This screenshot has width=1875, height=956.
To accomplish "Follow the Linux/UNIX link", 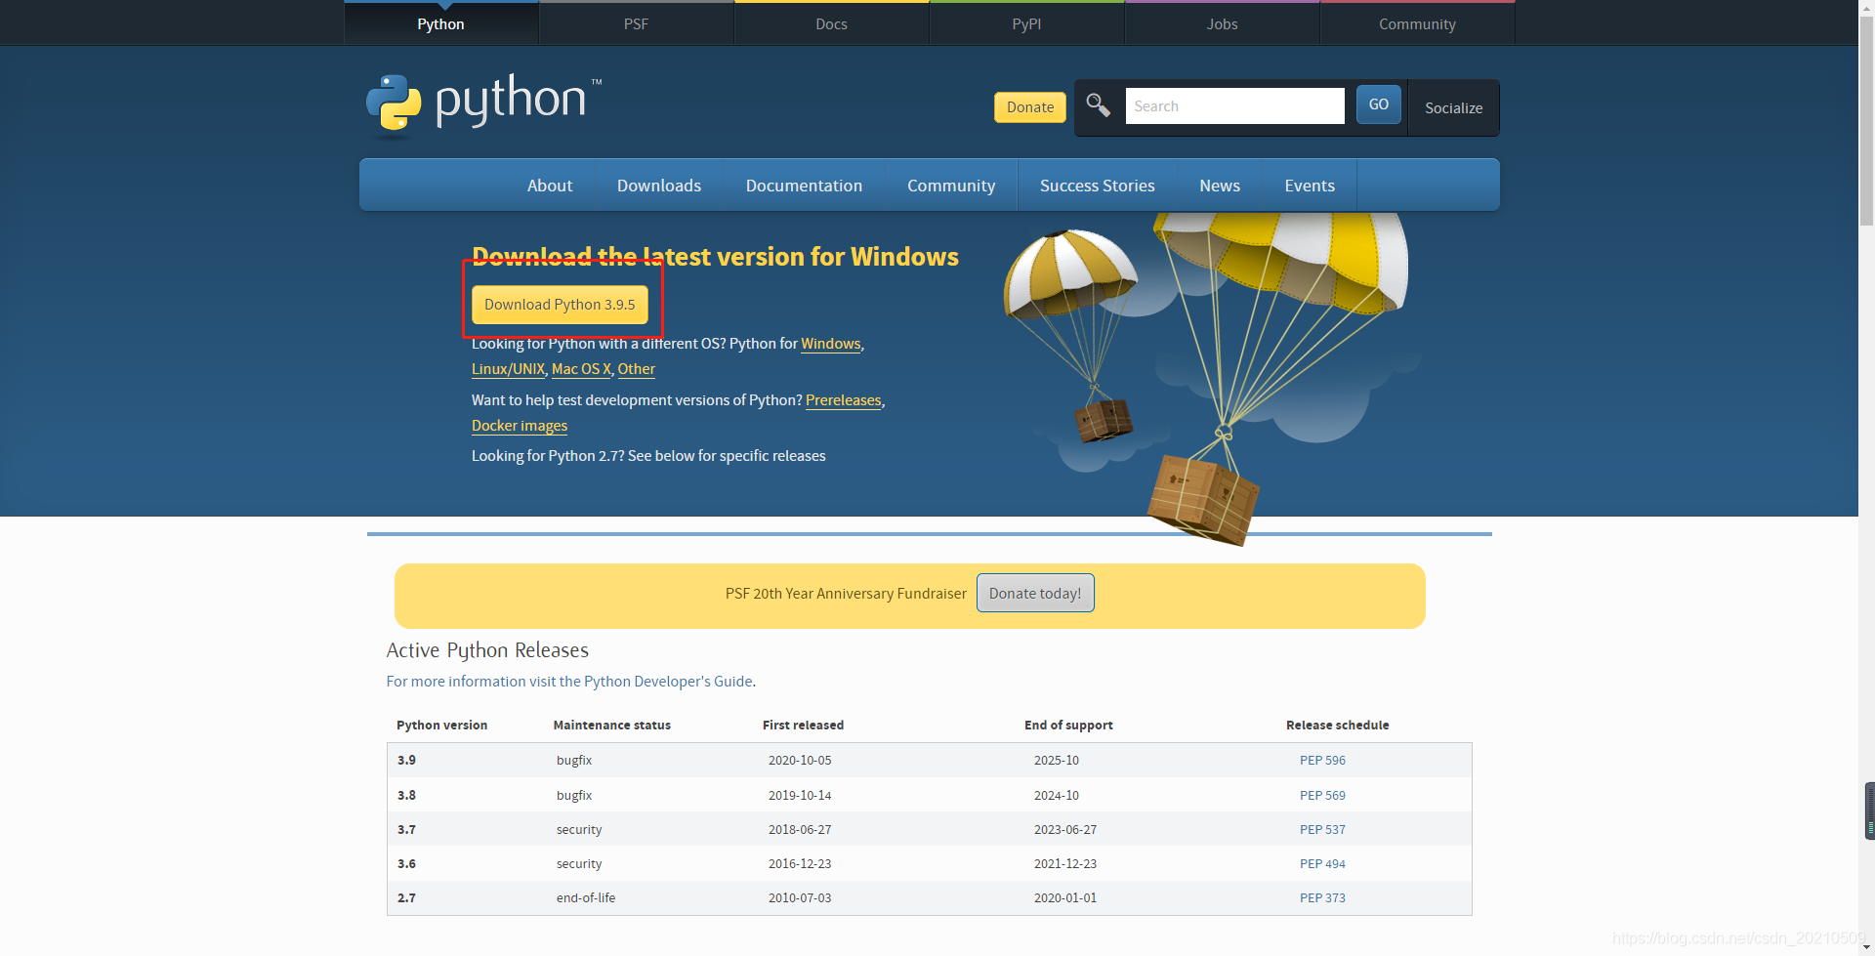I will [508, 369].
